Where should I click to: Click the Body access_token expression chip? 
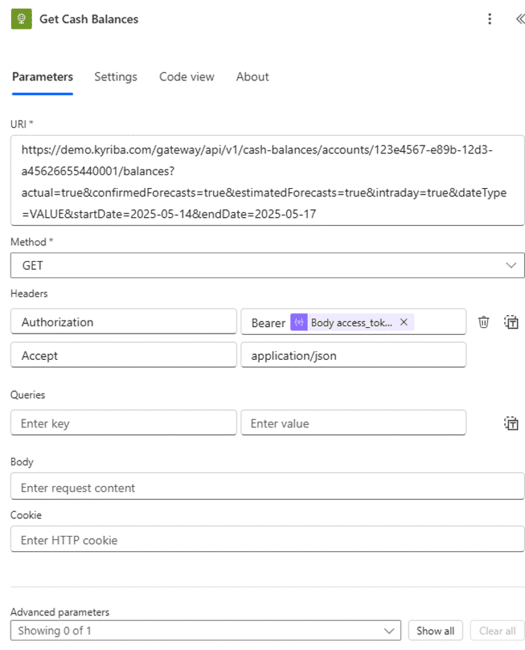click(x=349, y=322)
